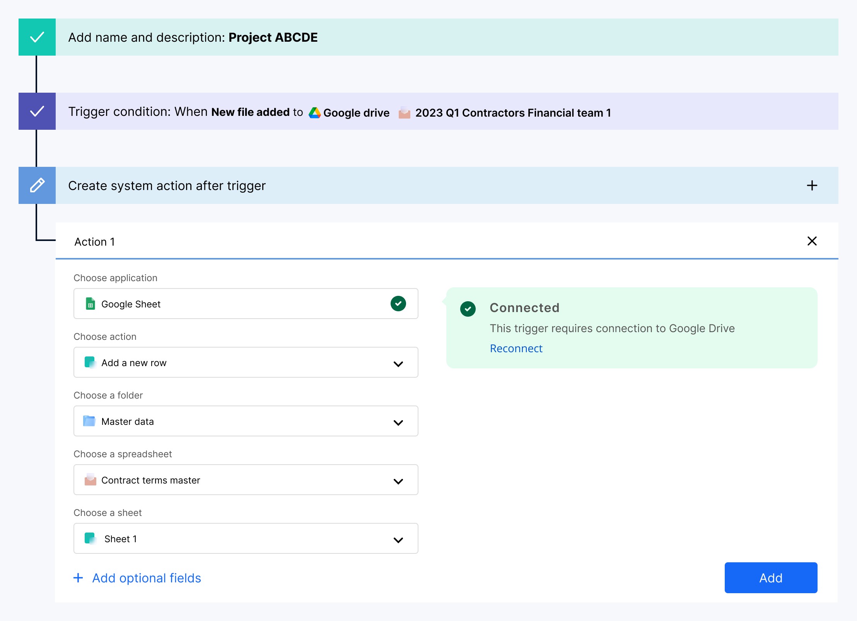Expand the Master data folder dropdown
This screenshot has width=857, height=621.
point(398,422)
